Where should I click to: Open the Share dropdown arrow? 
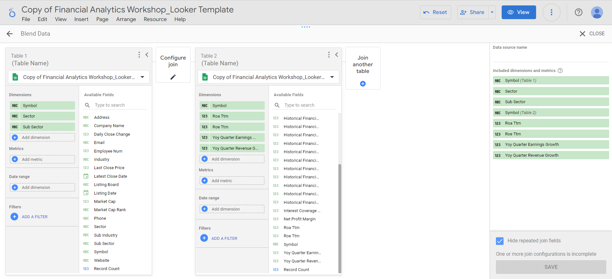[492, 12]
